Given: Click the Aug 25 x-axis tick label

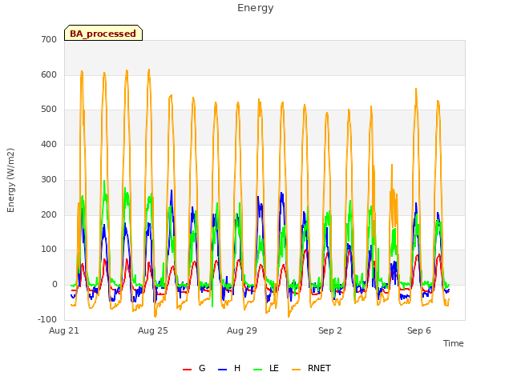Looking at the screenshot, I should click(x=153, y=330).
